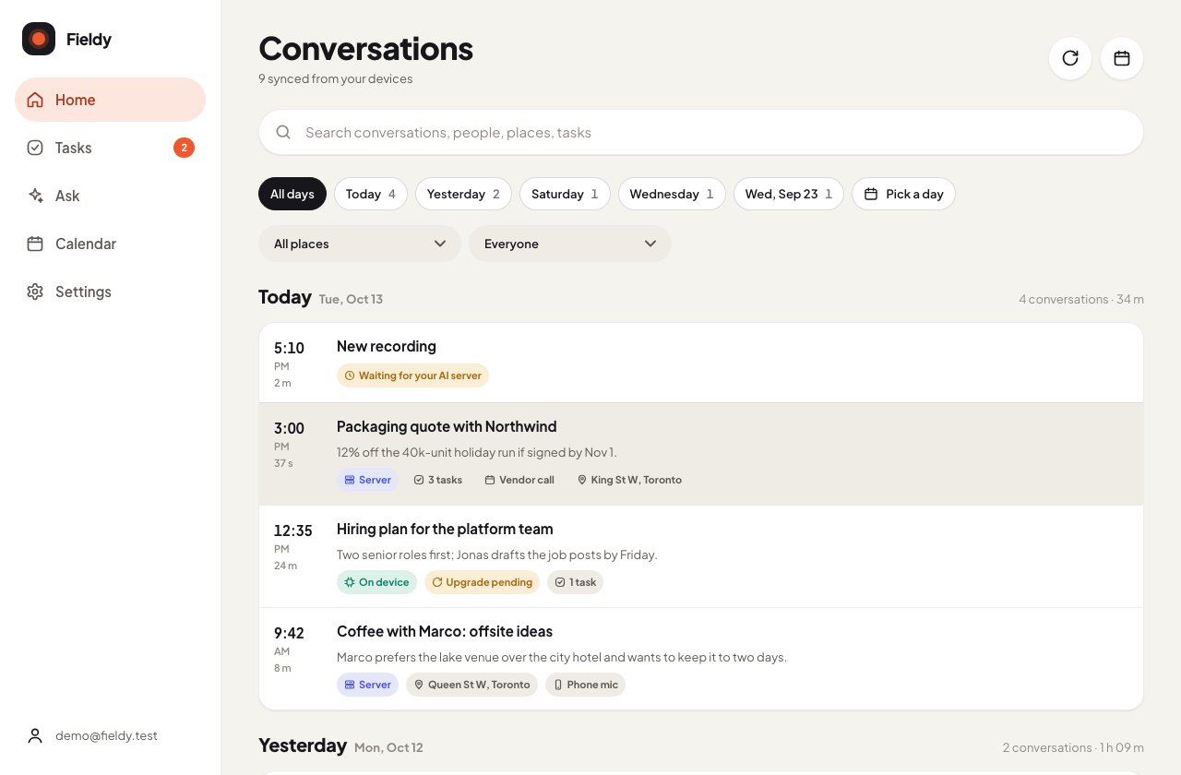
Task: Click the '12% off the 40k-unit holiday run' summary
Action: pos(477,452)
